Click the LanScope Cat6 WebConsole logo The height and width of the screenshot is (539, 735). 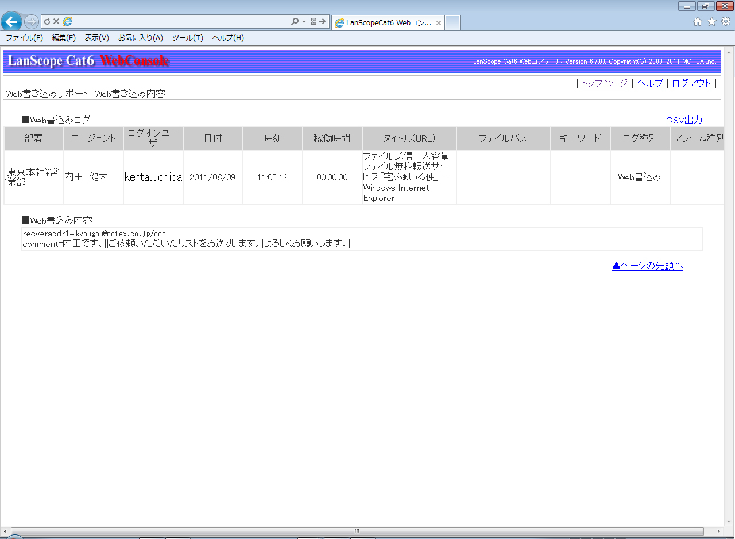point(88,61)
